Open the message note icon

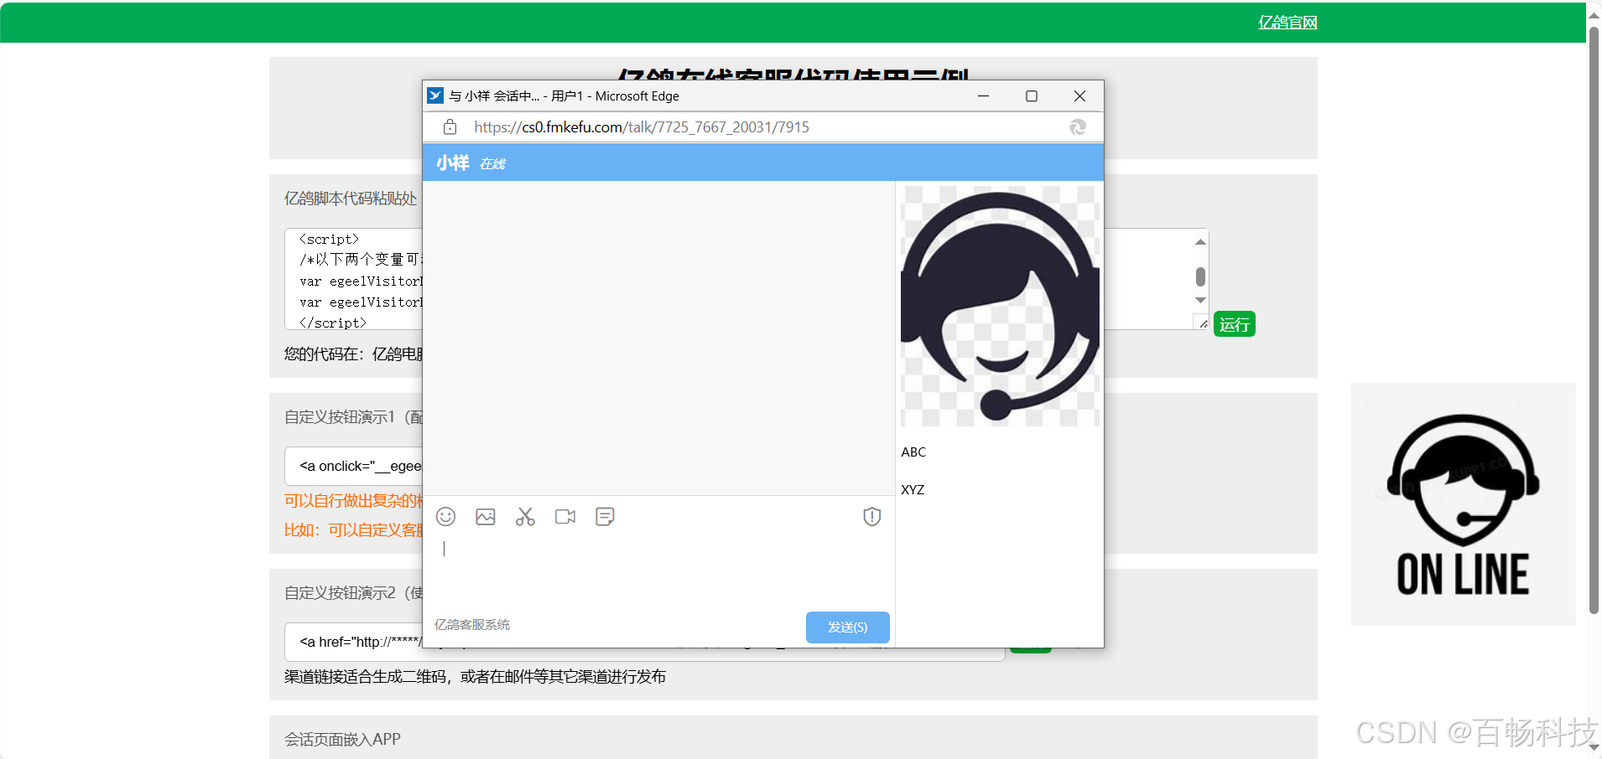pyautogui.click(x=605, y=517)
